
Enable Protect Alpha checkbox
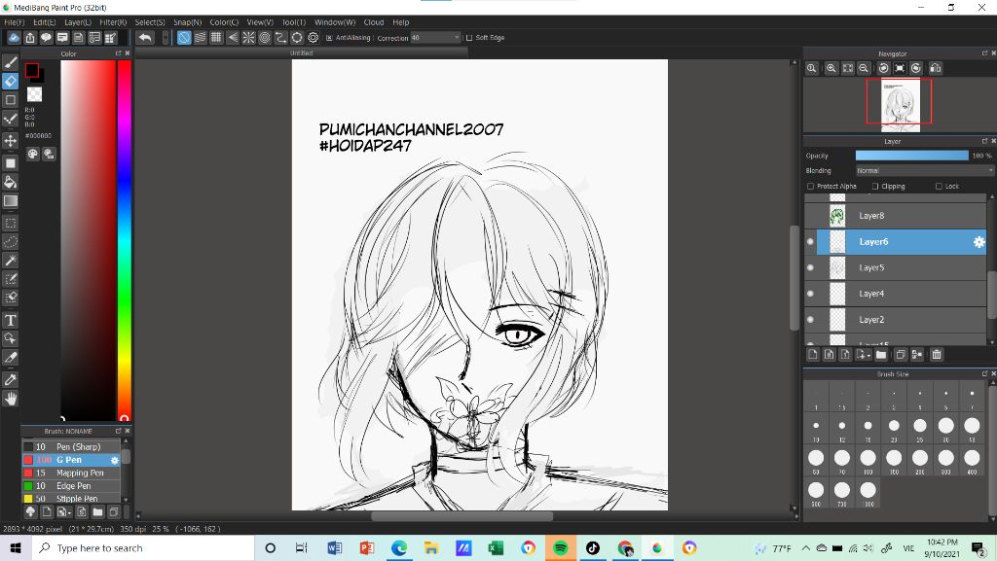tap(810, 187)
